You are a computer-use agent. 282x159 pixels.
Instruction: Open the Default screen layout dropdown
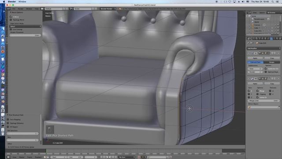54,9
